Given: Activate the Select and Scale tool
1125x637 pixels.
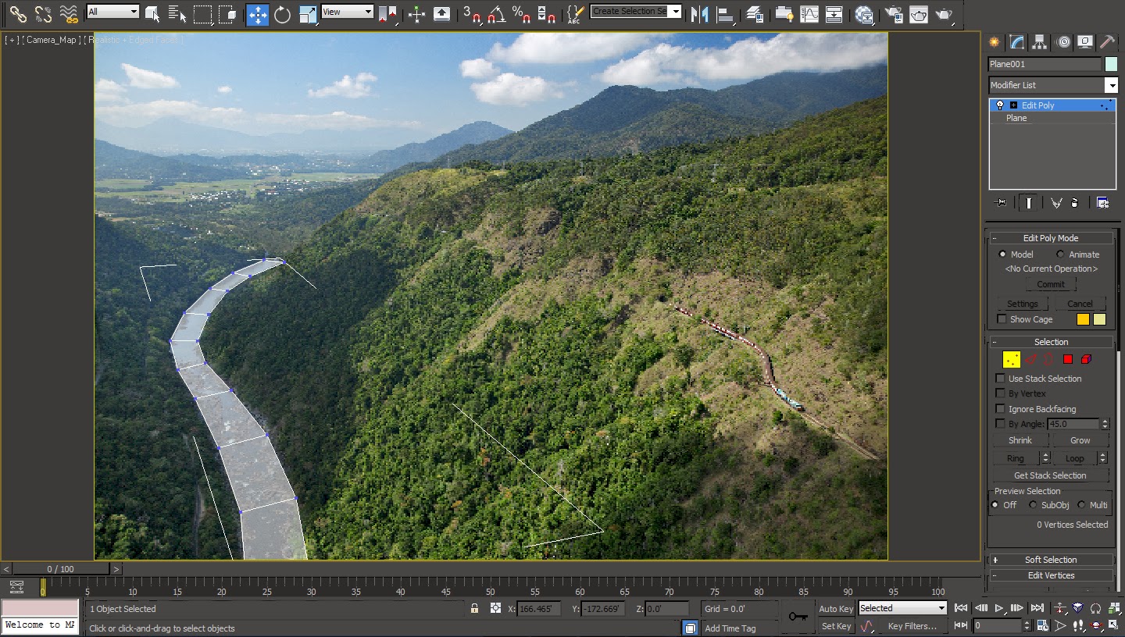Looking at the screenshot, I should (308, 13).
